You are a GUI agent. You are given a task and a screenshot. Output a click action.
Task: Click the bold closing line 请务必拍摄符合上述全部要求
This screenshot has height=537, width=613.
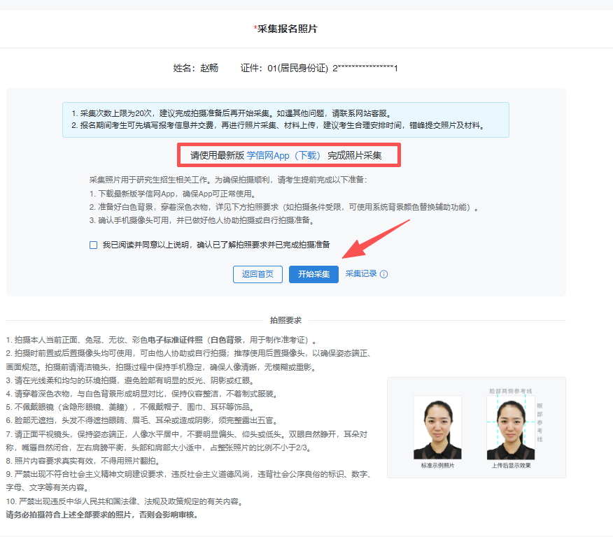(103, 515)
